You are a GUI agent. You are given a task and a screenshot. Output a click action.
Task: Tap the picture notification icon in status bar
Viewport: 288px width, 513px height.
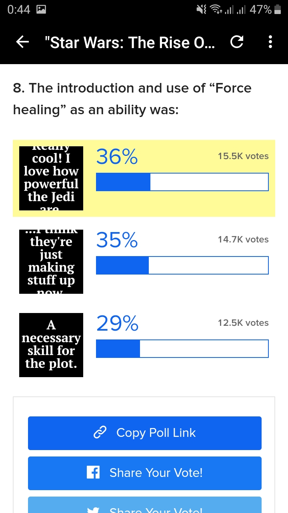pyautogui.click(x=41, y=10)
